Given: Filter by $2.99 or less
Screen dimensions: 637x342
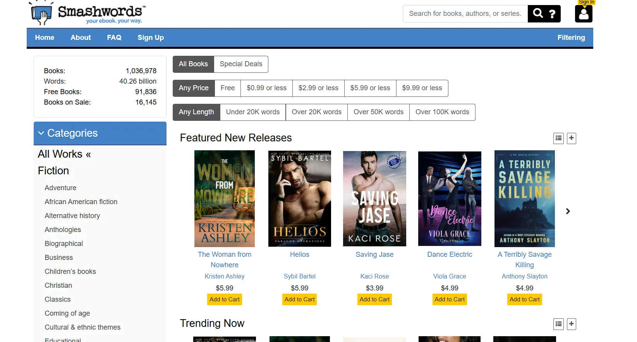Looking at the screenshot, I should (318, 88).
